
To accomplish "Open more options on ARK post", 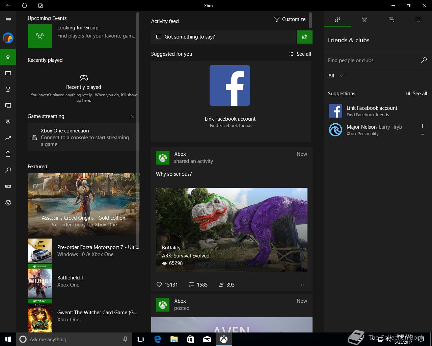I will click(303, 285).
